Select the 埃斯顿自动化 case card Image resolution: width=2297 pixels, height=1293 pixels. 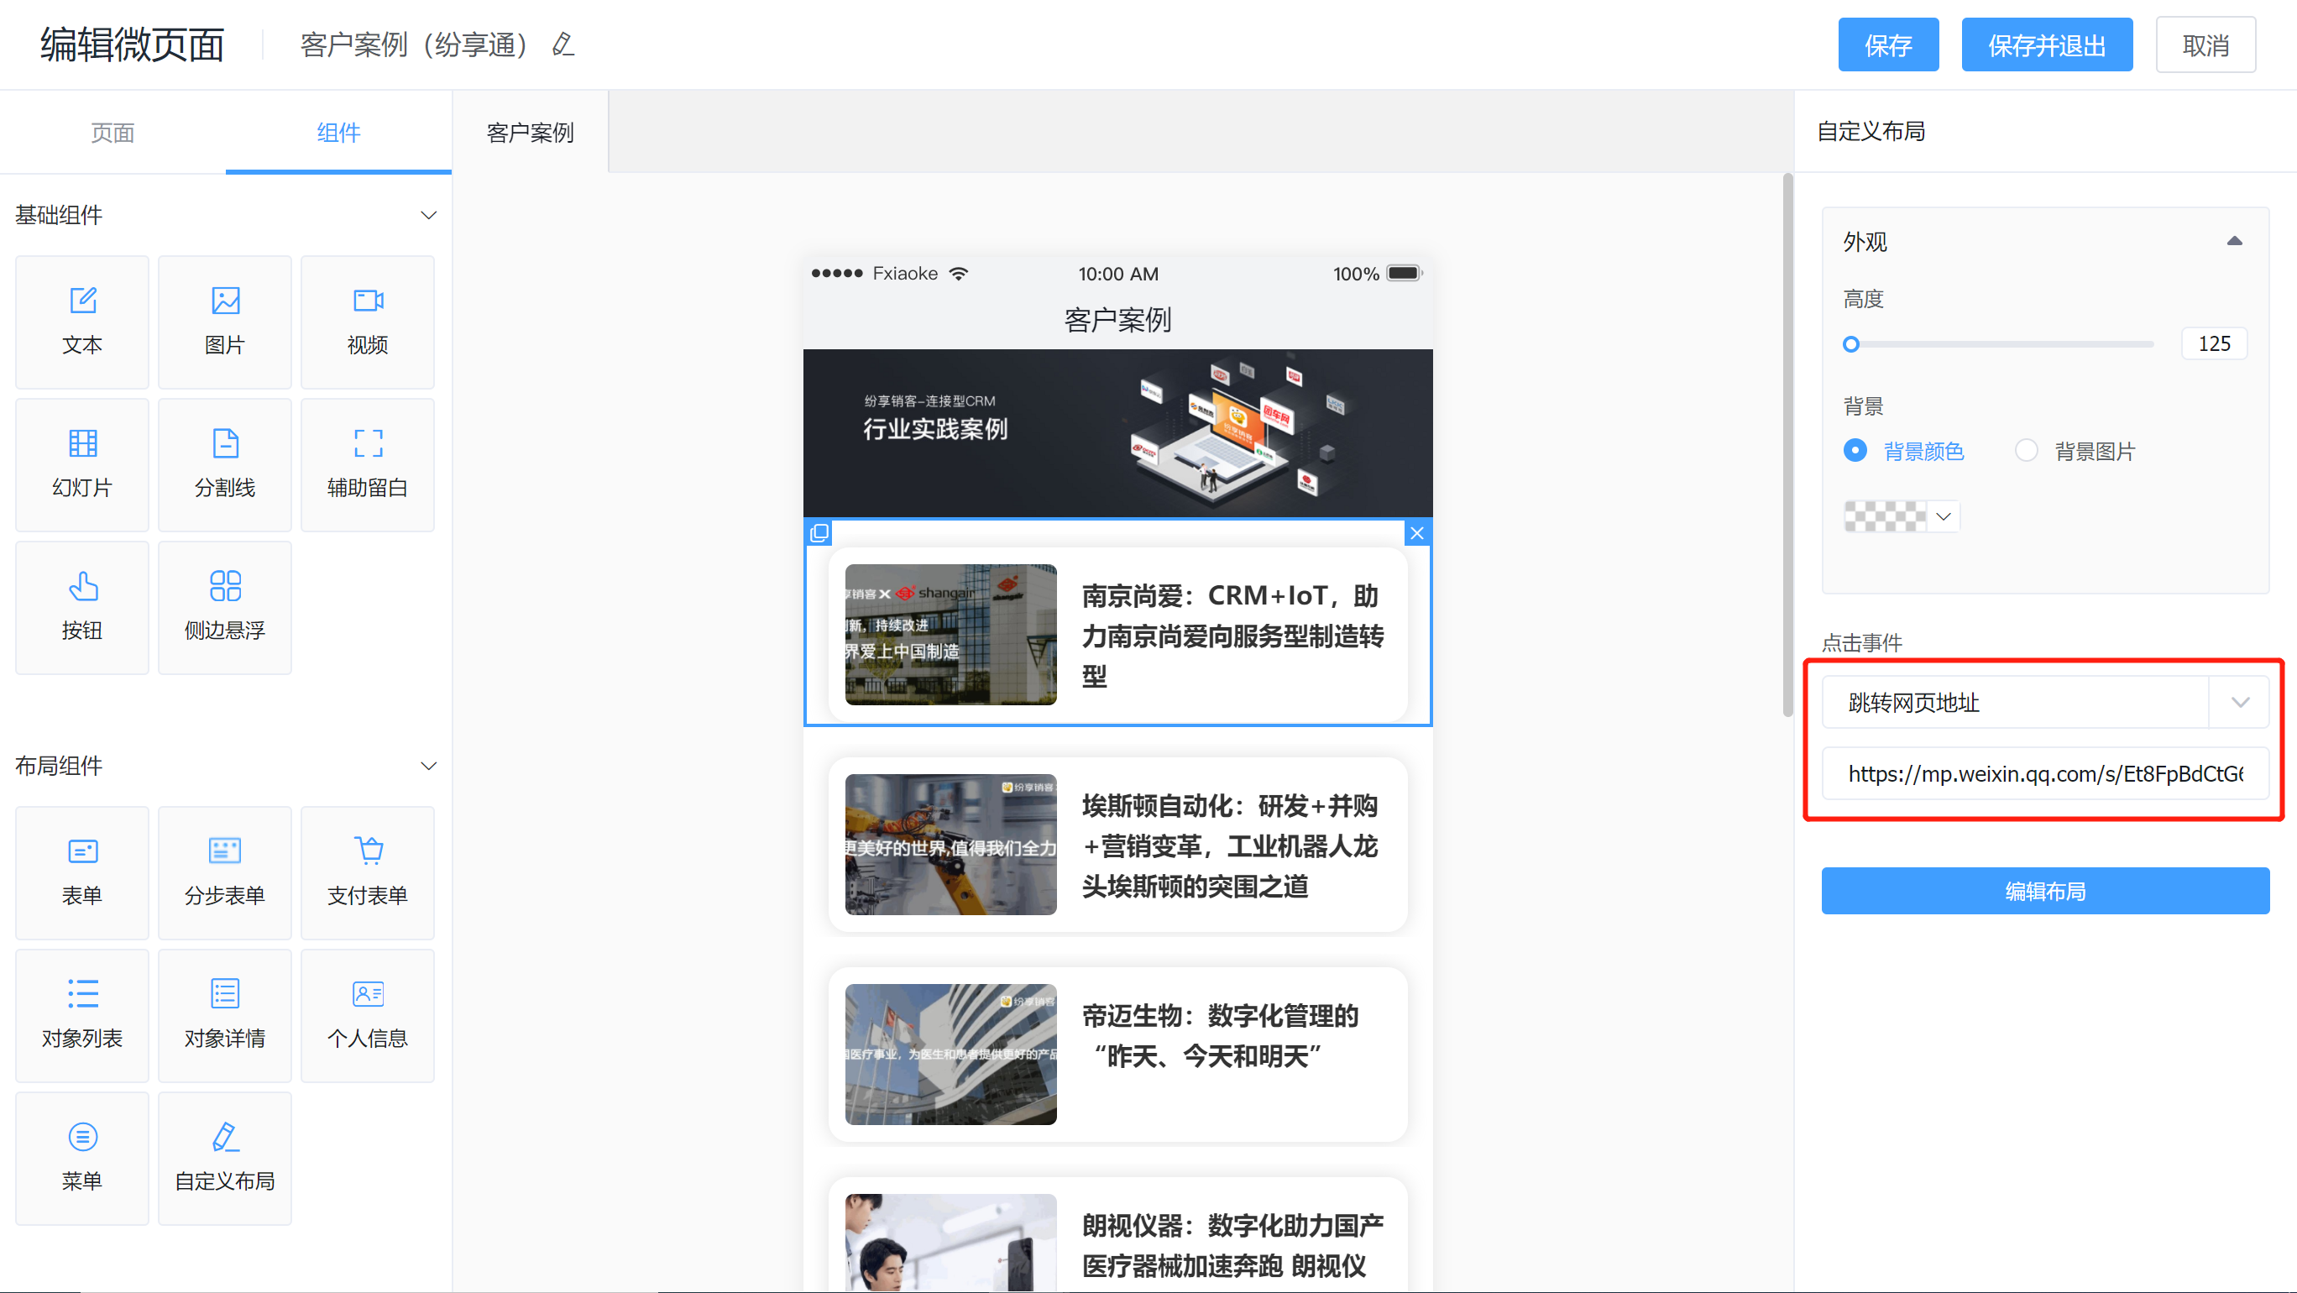pos(1117,845)
